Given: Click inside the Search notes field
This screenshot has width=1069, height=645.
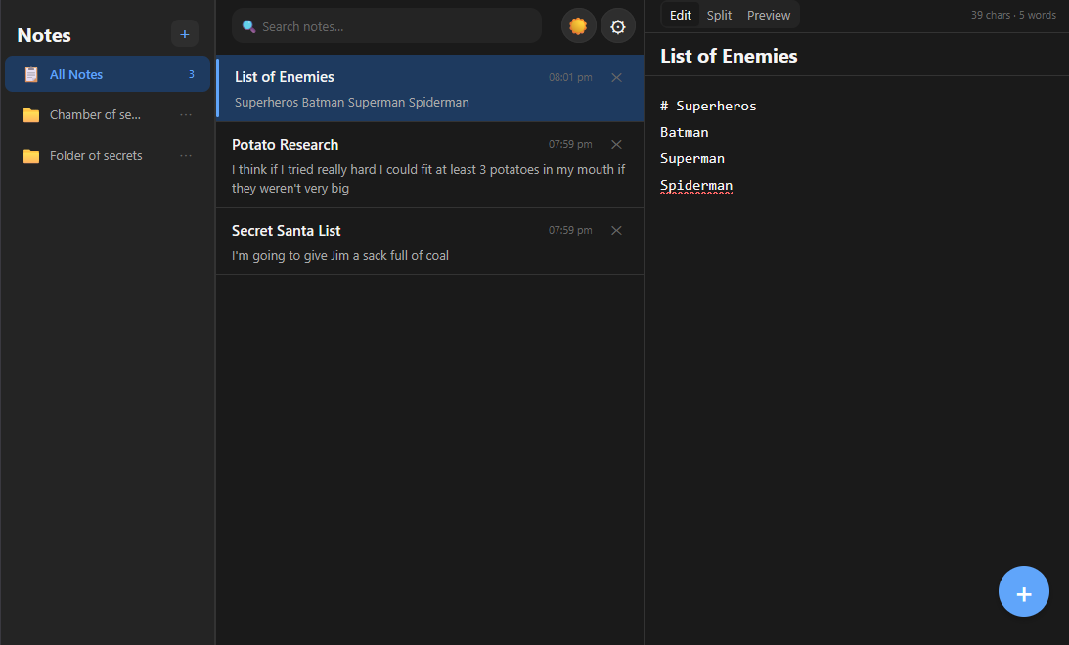Looking at the screenshot, I should (386, 25).
